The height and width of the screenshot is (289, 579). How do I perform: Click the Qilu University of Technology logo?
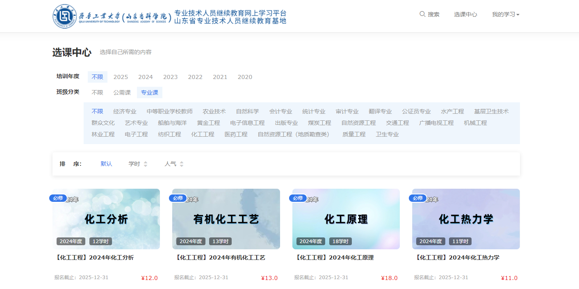coord(64,16)
